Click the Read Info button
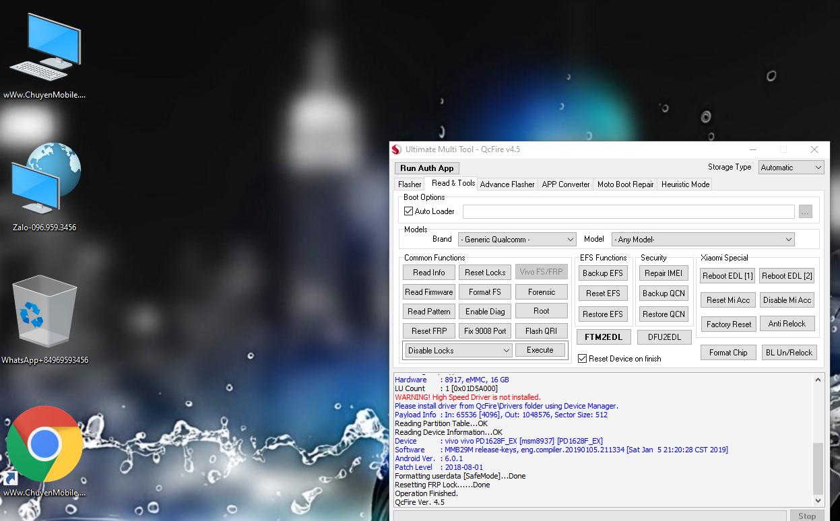Screen dimensions: 840x521 click(x=429, y=273)
